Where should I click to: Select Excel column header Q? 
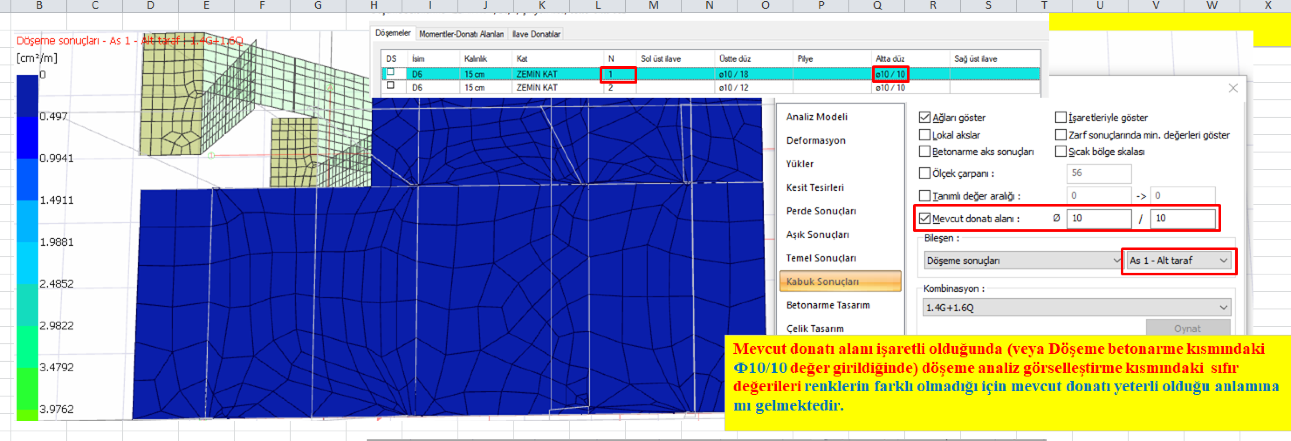pos(877,5)
